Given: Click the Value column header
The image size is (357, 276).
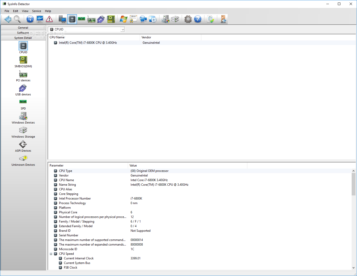Looking at the screenshot, I should click(188, 165).
